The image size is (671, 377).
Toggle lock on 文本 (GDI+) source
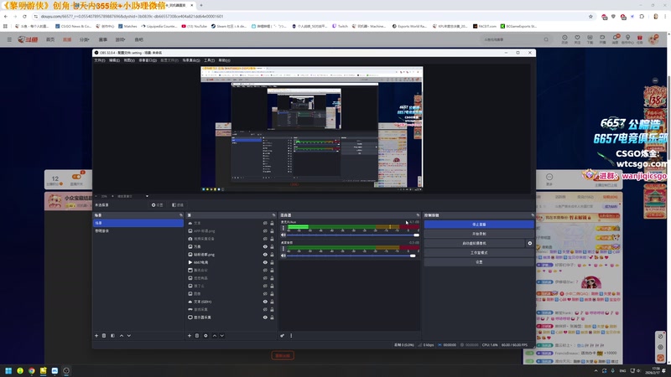[272, 302]
